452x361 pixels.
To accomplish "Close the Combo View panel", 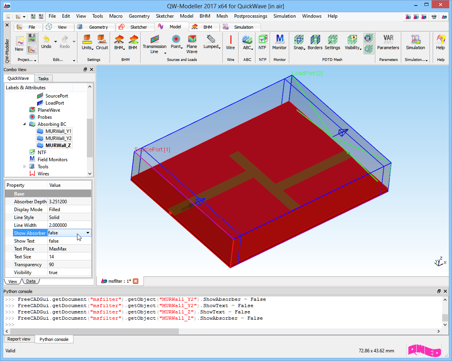I will click(91, 70).
